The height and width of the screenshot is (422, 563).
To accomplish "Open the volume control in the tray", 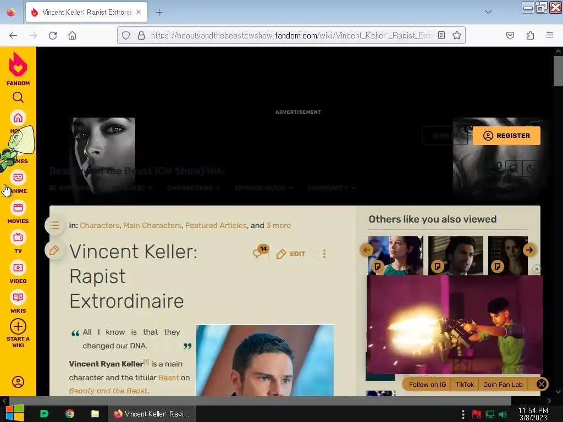I will [503, 414].
